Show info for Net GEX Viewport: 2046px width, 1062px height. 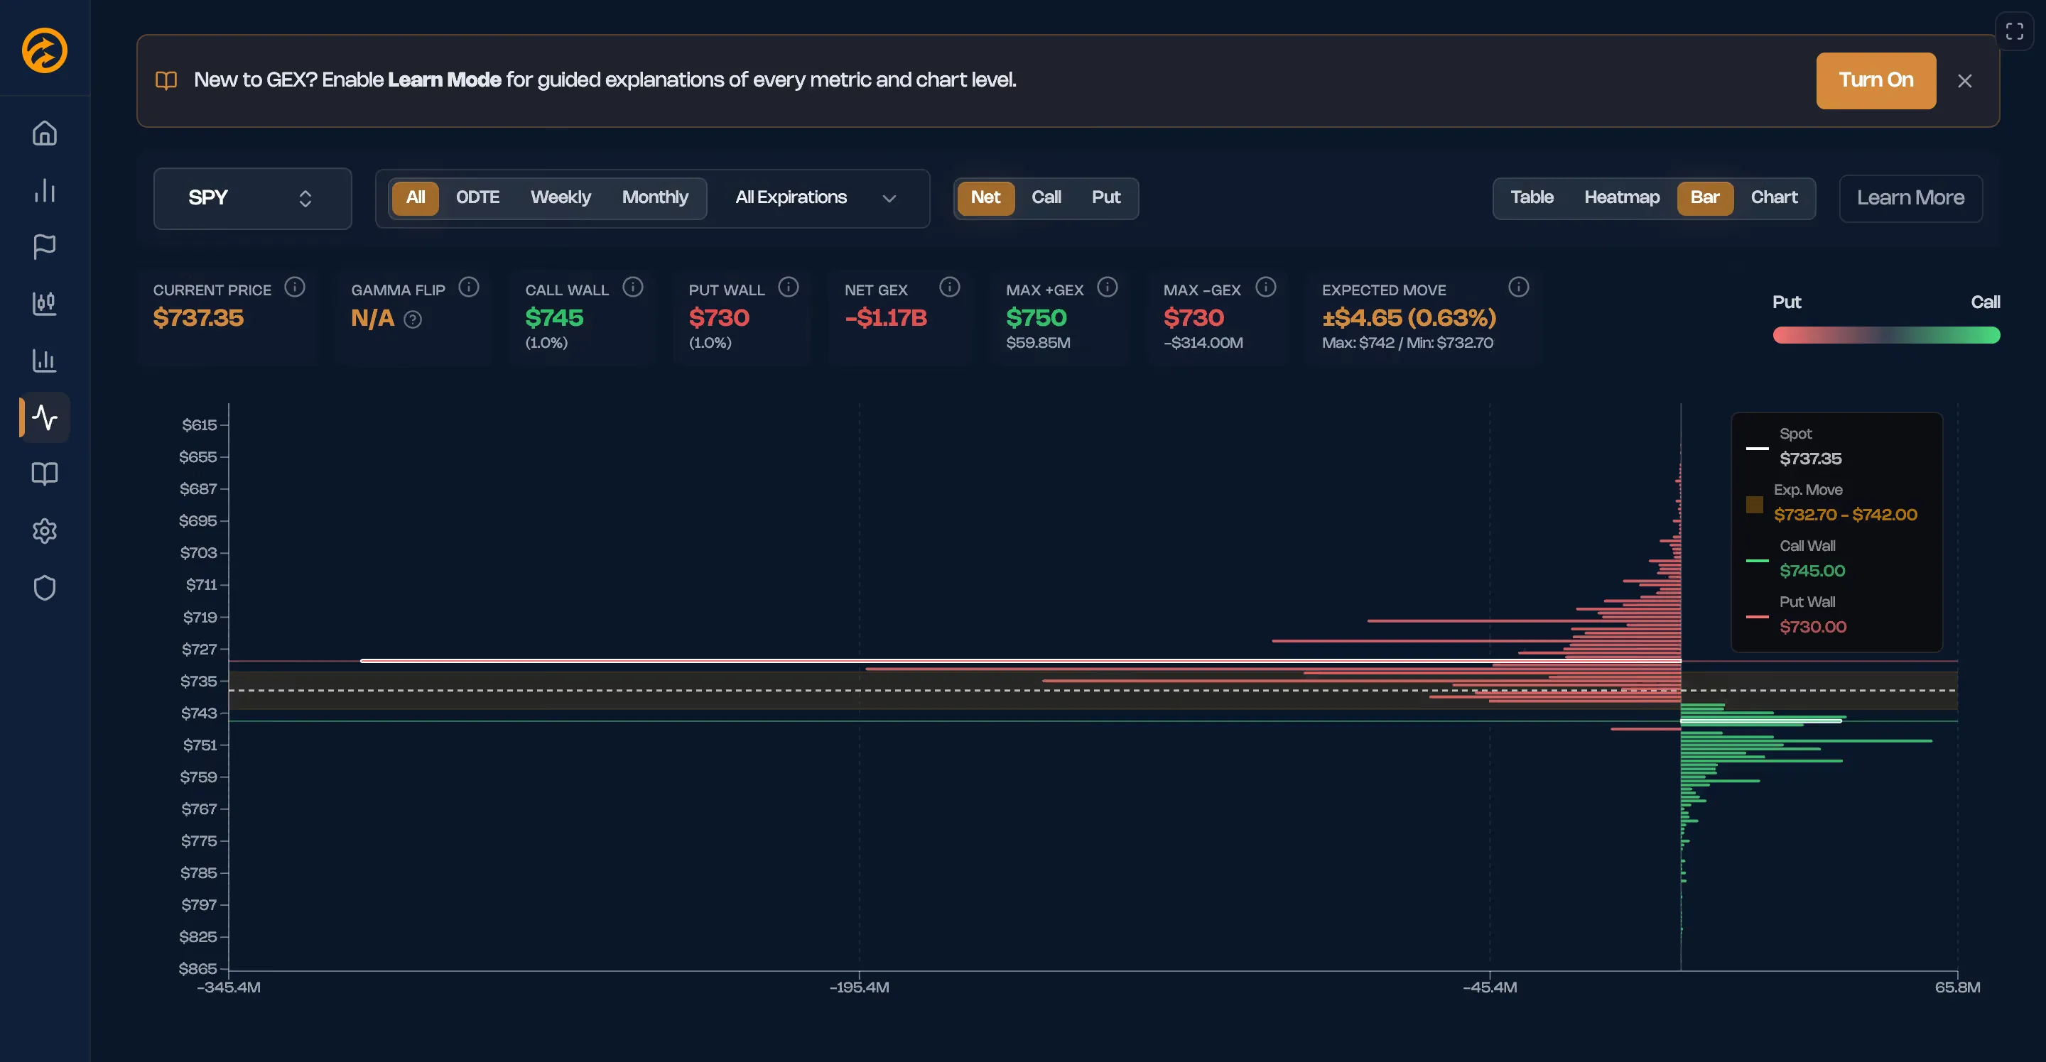click(x=949, y=288)
